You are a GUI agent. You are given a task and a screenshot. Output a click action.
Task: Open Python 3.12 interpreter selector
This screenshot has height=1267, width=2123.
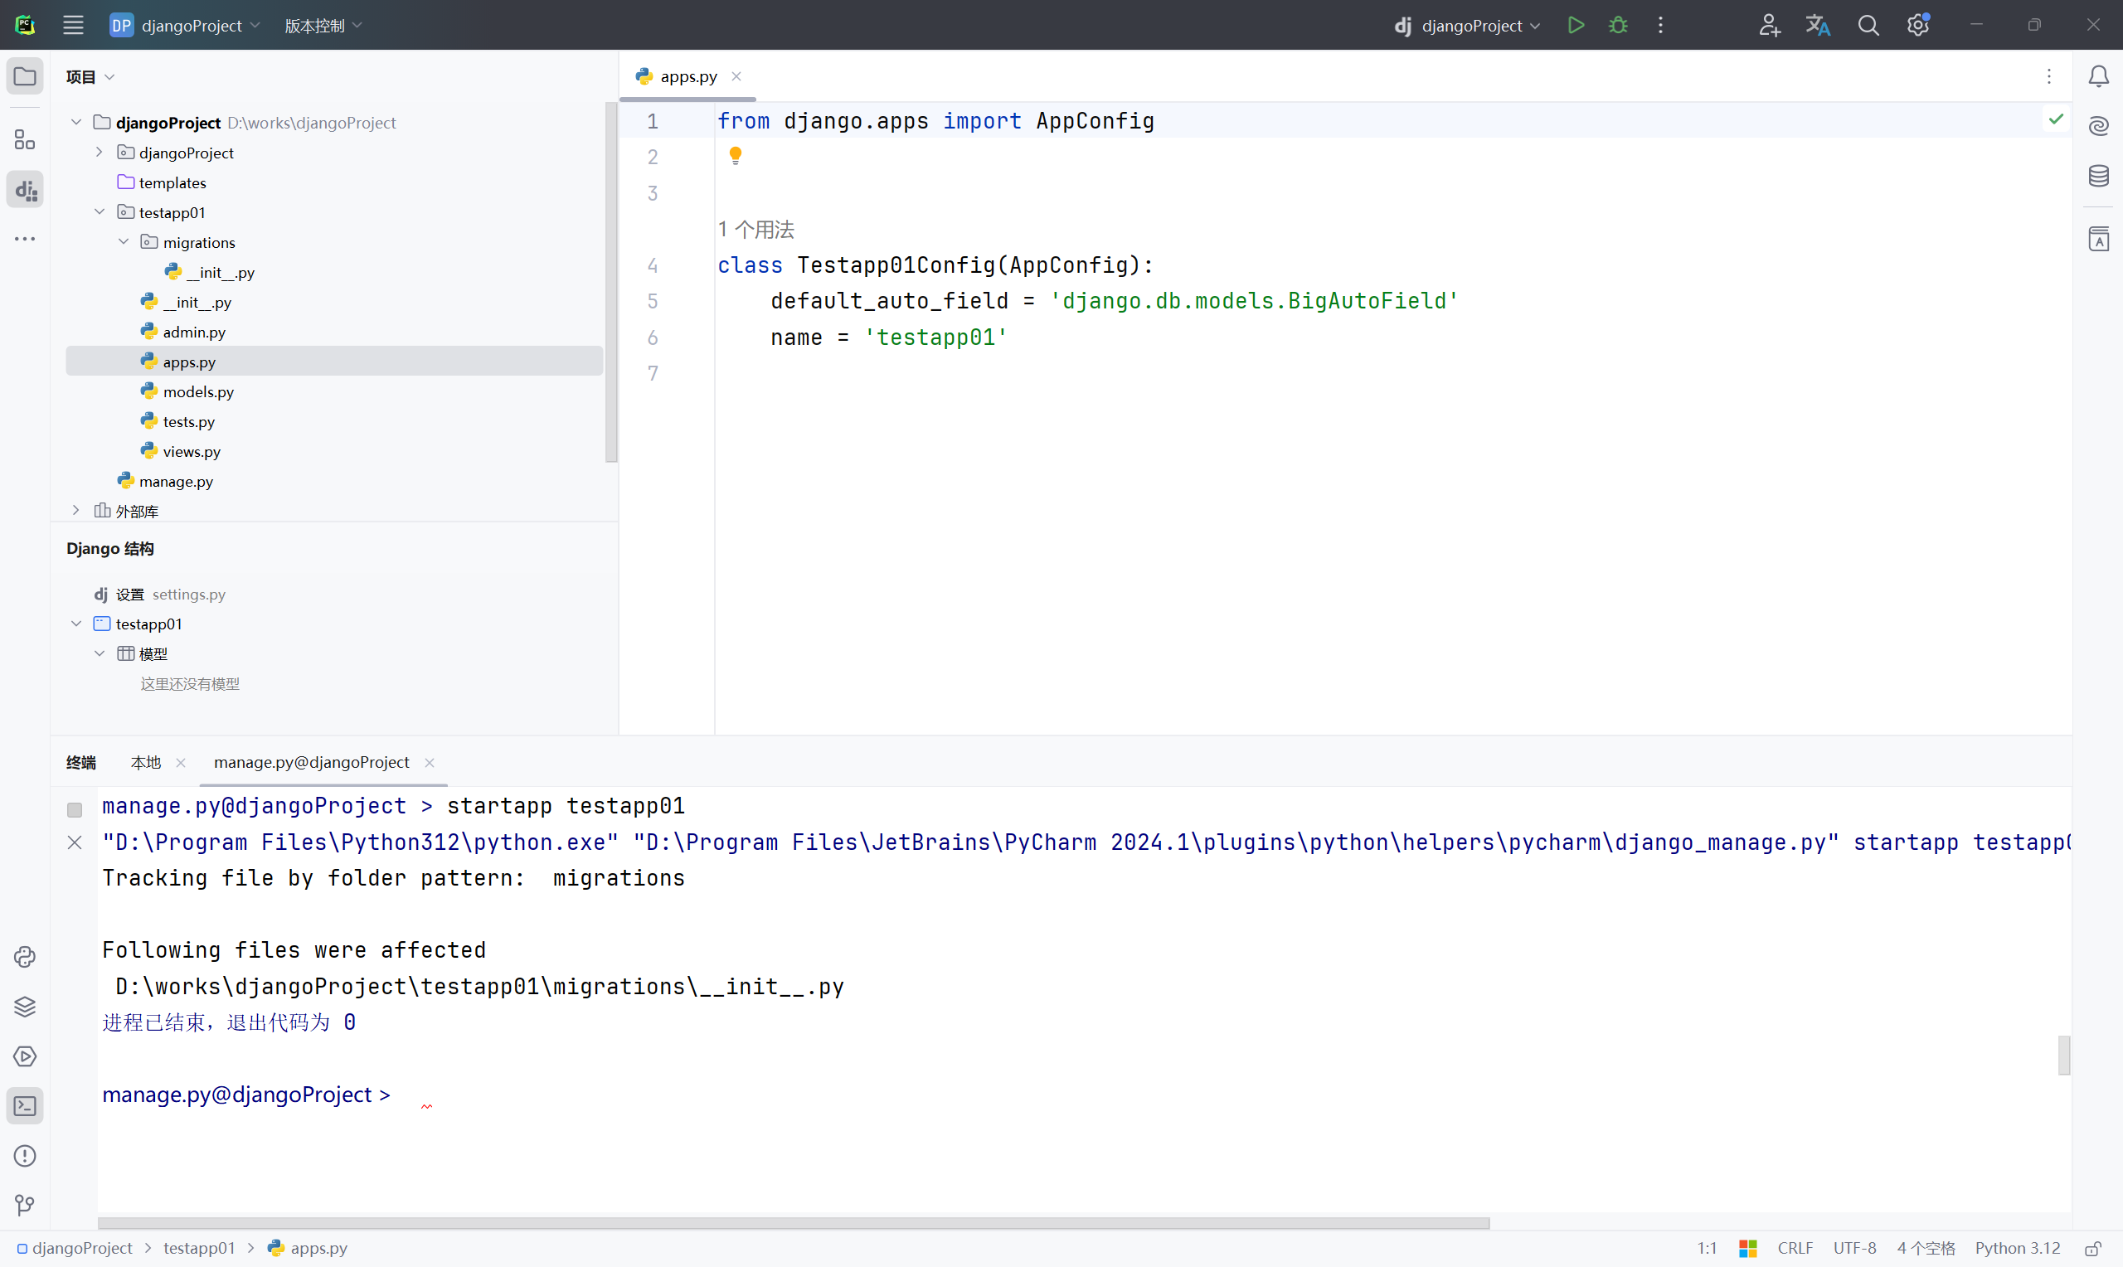coord(2017,1248)
